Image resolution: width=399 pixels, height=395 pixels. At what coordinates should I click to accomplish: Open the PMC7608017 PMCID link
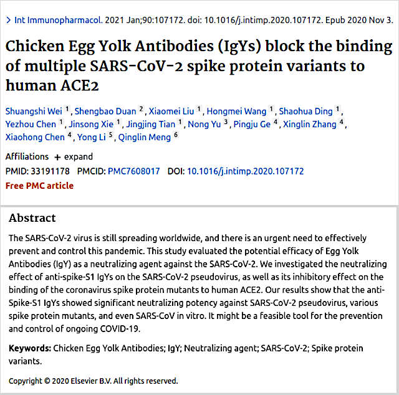[134, 171]
